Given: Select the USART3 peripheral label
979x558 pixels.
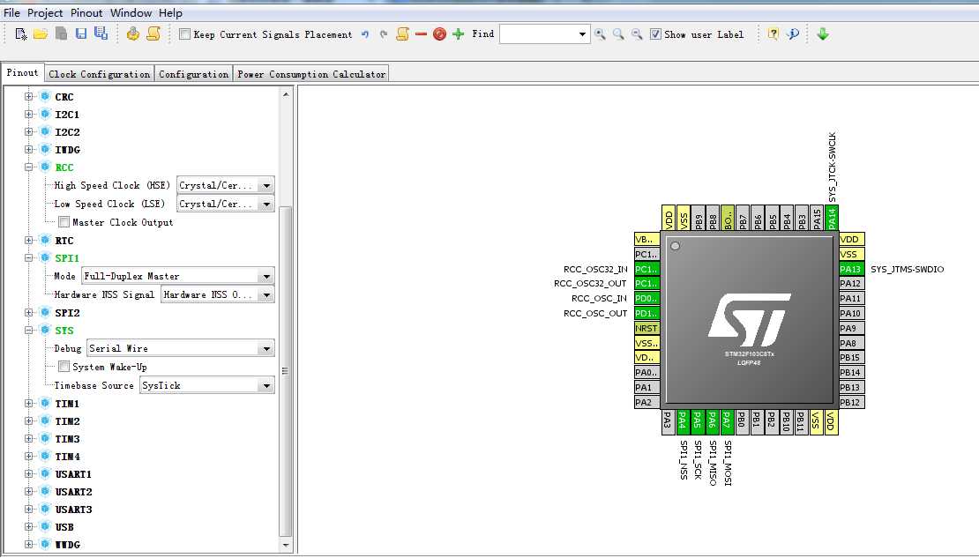Looking at the screenshot, I should pos(73,510).
